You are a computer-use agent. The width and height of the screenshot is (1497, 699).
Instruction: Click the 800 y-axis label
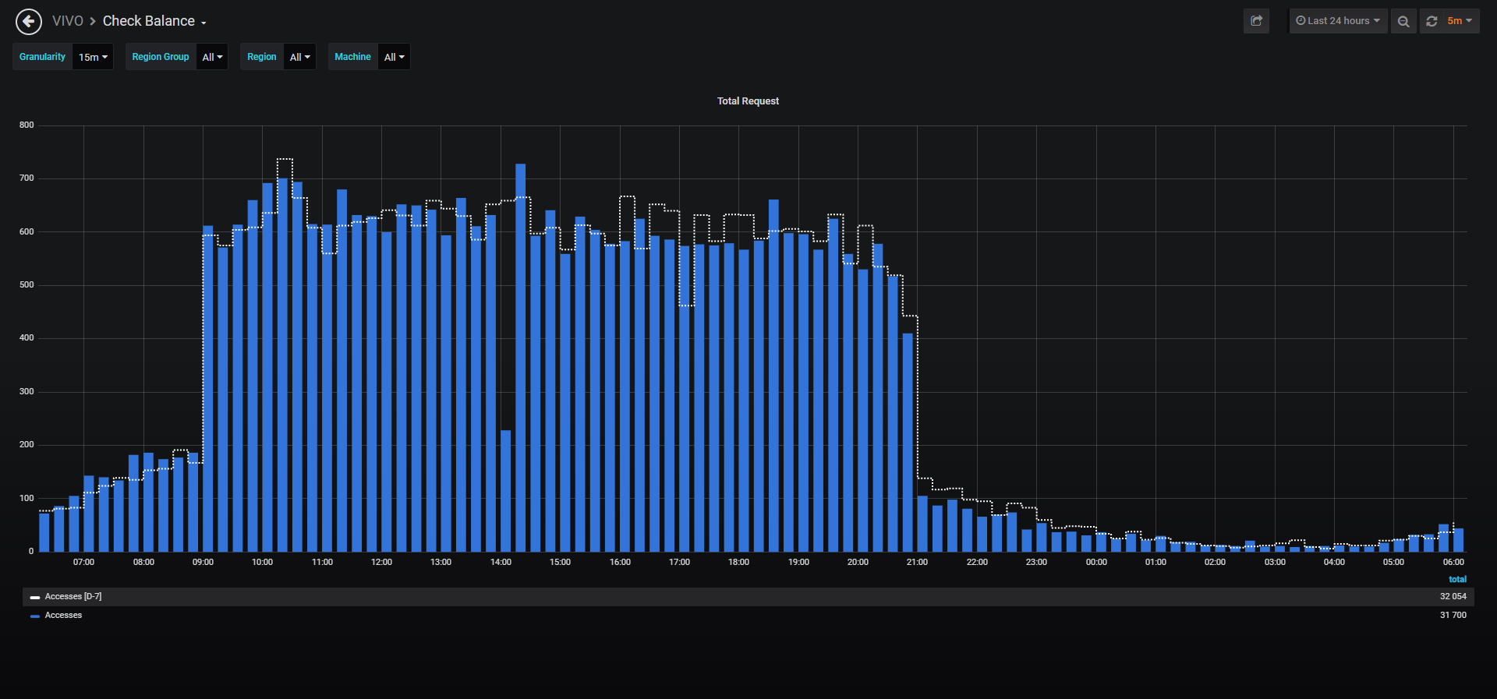click(x=27, y=125)
